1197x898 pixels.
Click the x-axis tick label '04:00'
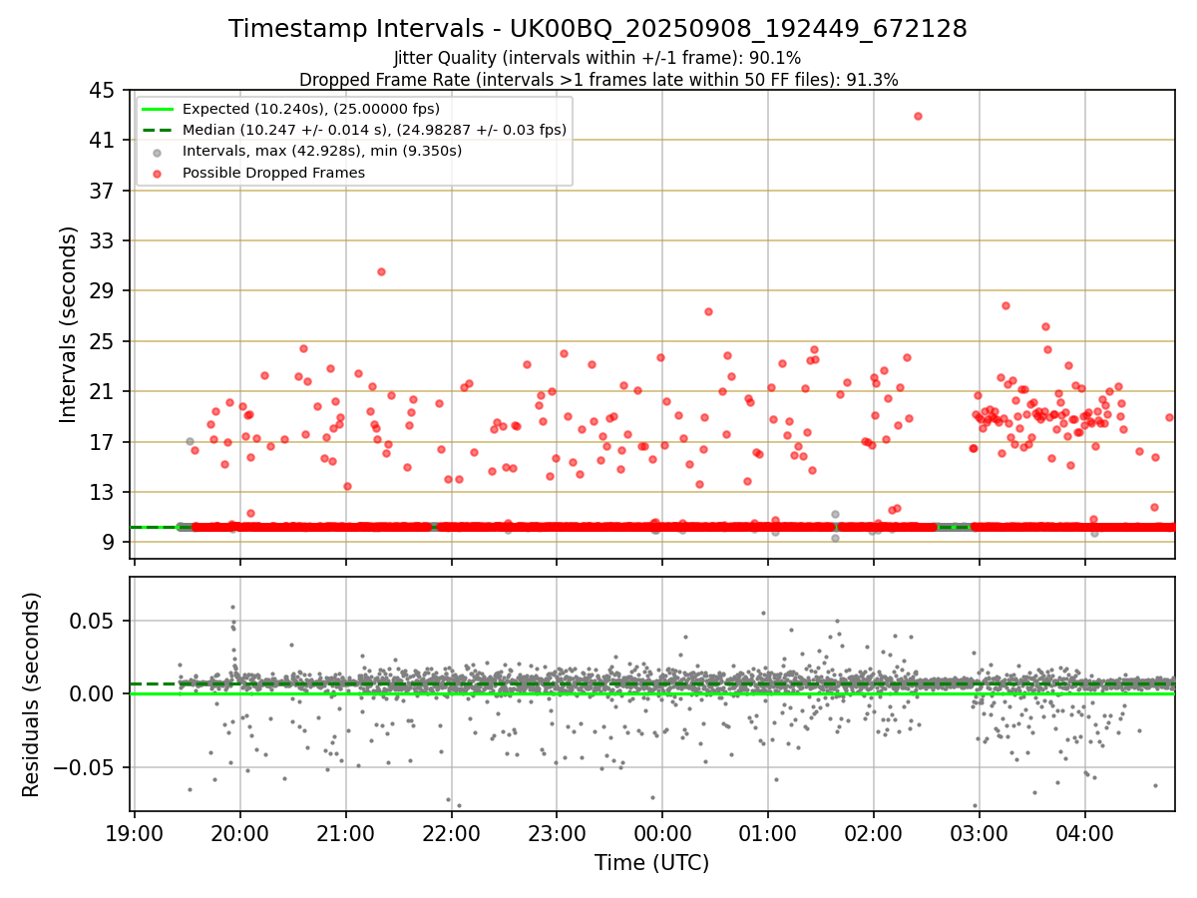(x=1084, y=833)
